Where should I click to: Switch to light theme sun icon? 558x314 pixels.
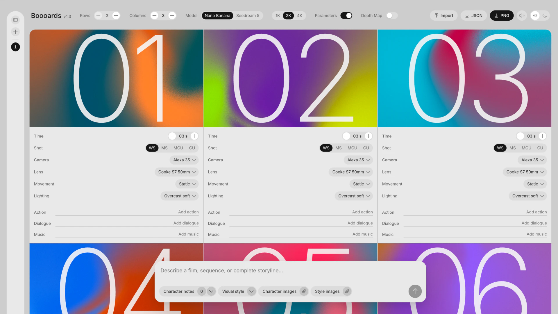click(535, 15)
